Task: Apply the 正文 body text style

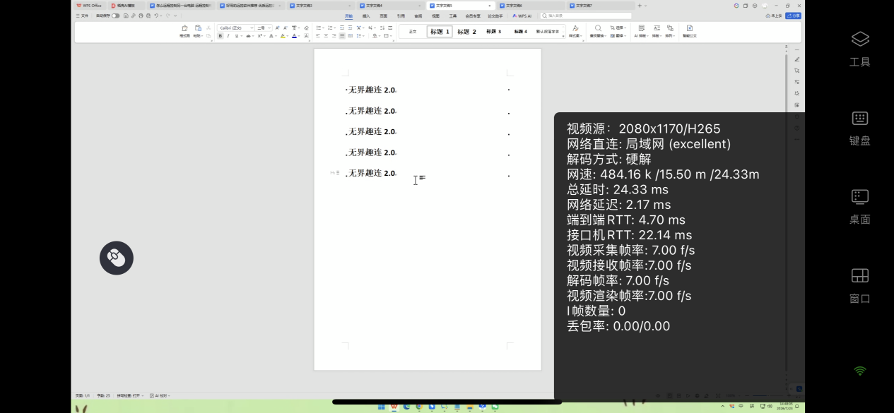Action: (x=413, y=32)
